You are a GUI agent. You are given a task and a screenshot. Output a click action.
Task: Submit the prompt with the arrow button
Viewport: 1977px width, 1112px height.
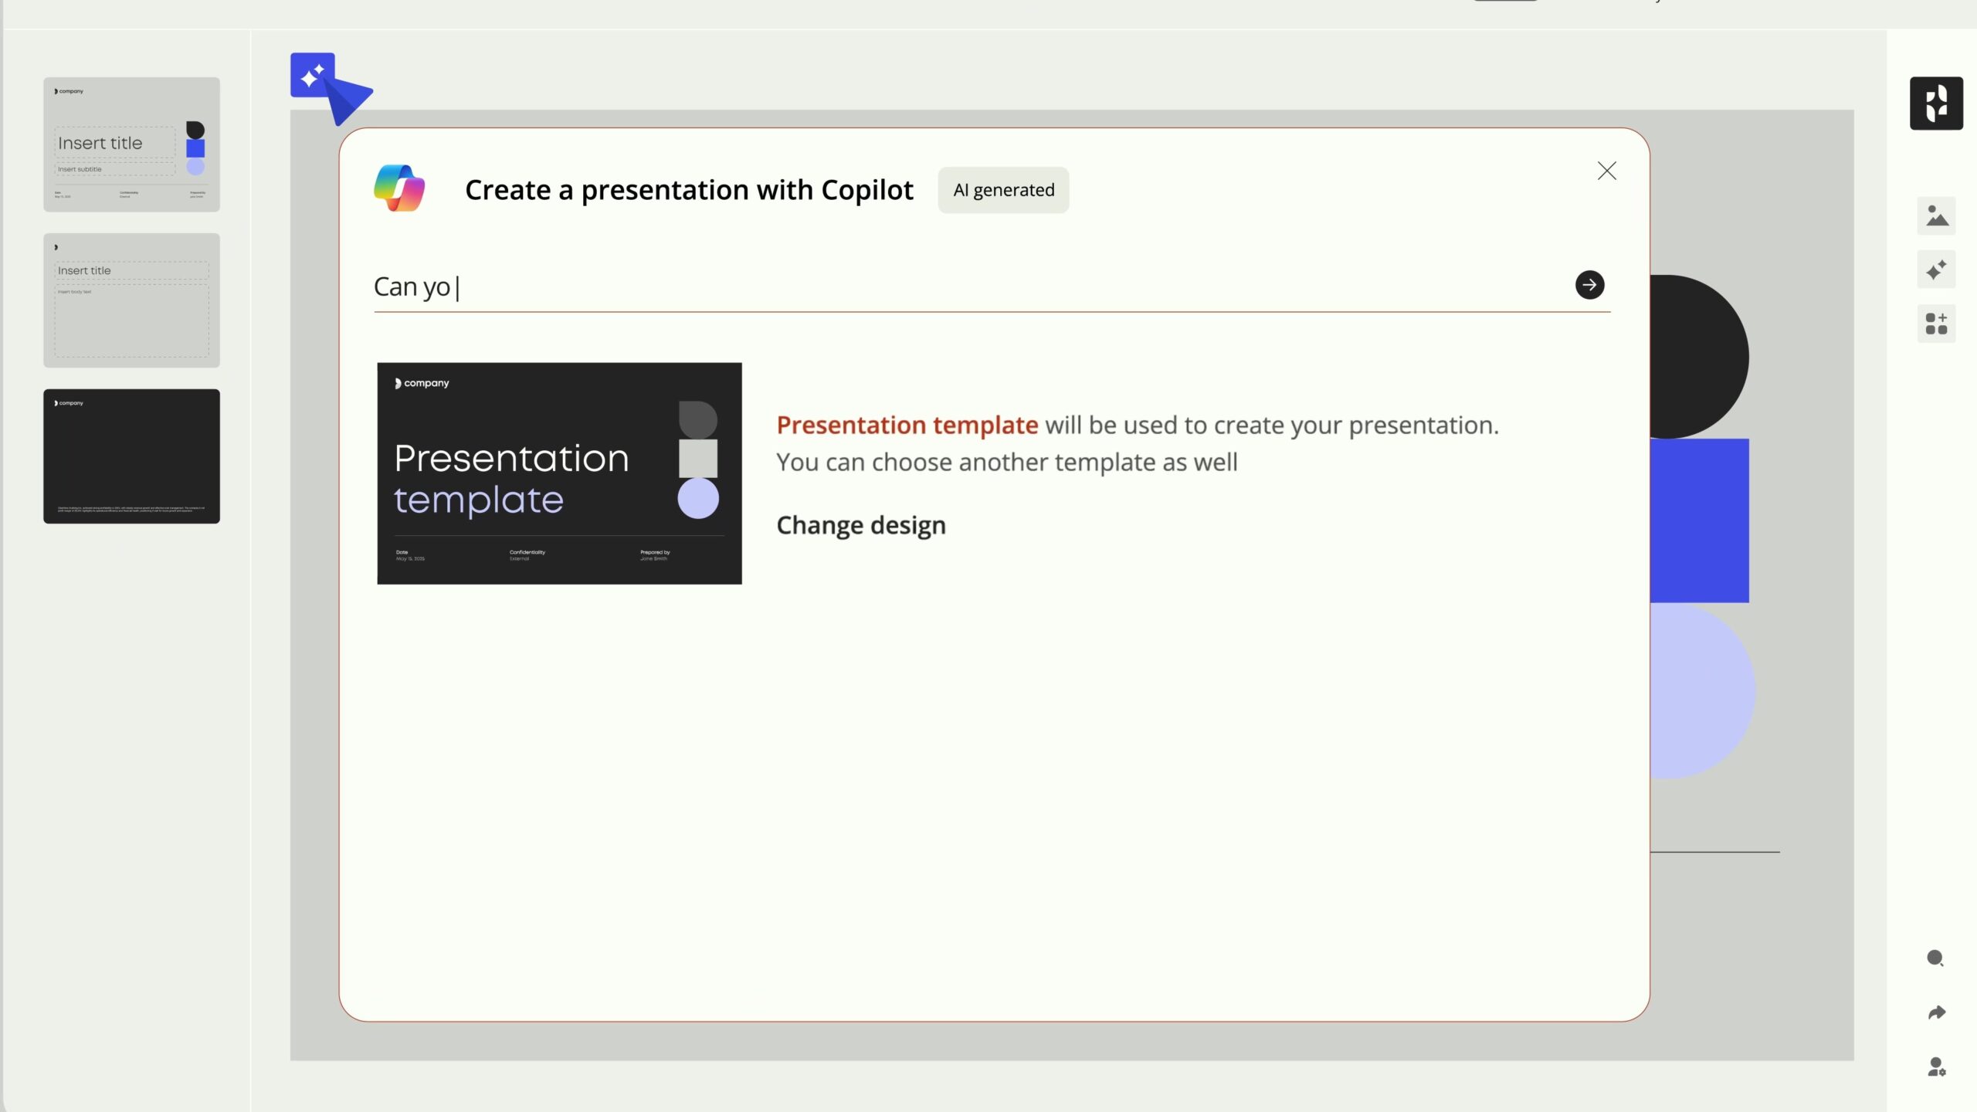click(x=1589, y=285)
